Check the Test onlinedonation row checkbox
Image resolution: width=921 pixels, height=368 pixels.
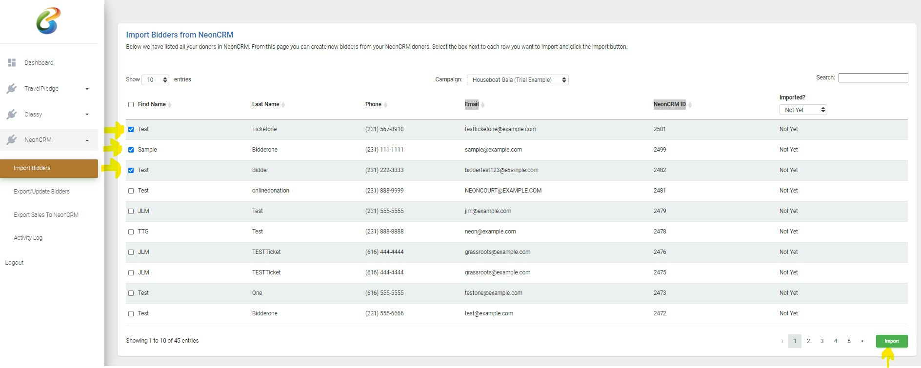[131, 191]
